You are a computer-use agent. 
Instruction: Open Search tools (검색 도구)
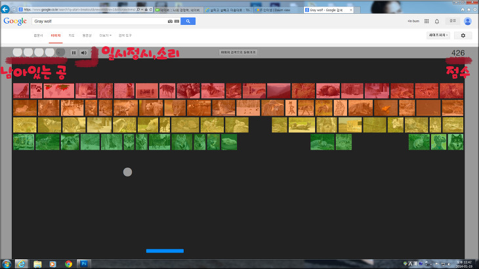click(x=125, y=35)
